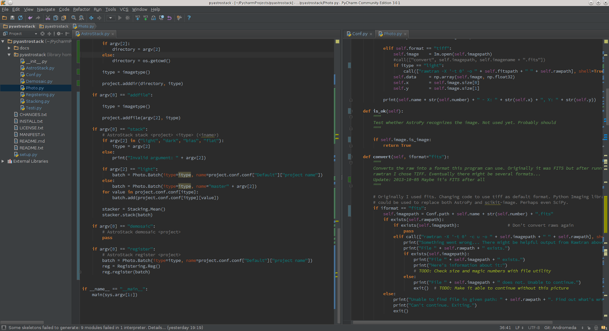The width and height of the screenshot is (609, 331).
Task: Open Project panel gear settings dropdown
Action: coord(60,34)
